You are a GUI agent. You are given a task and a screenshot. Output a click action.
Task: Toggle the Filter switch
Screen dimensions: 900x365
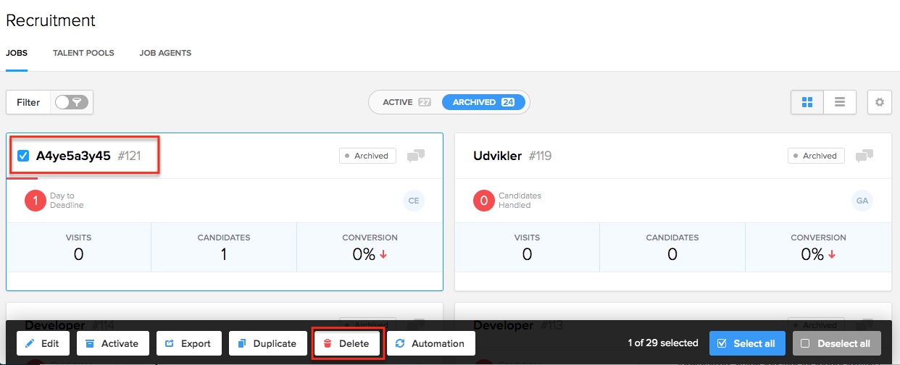[72, 102]
